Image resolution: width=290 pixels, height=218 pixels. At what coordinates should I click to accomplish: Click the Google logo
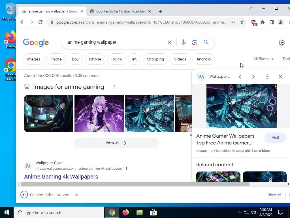(36, 43)
